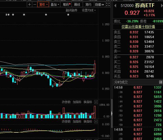The image size is (163, 140).
Task: Click the first star marker above chart
Action: click(x=8, y=15)
